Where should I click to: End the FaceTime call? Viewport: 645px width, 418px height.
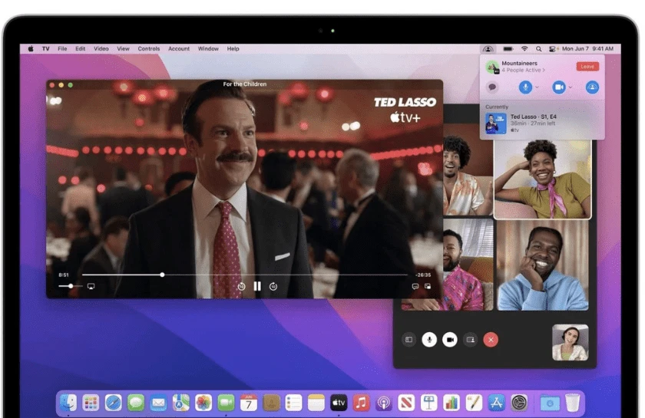pyautogui.click(x=491, y=340)
